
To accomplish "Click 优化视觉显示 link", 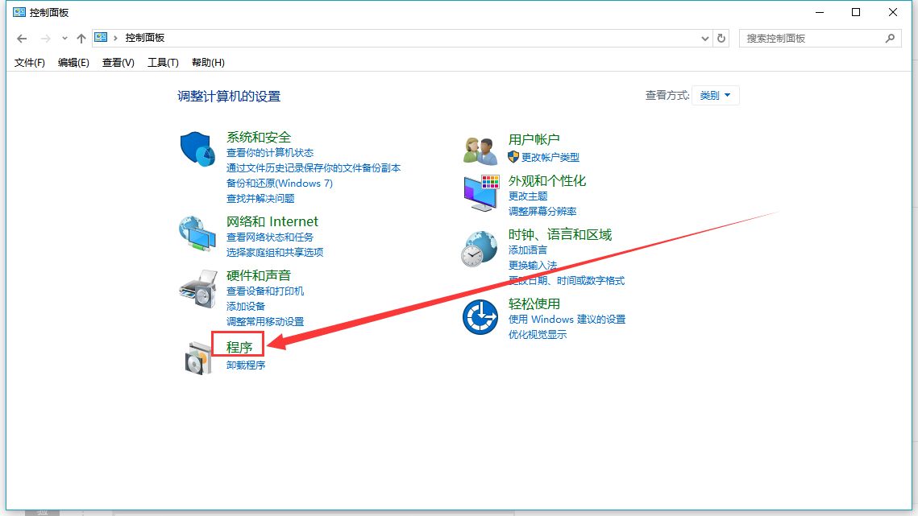I will click(x=537, y=335).
